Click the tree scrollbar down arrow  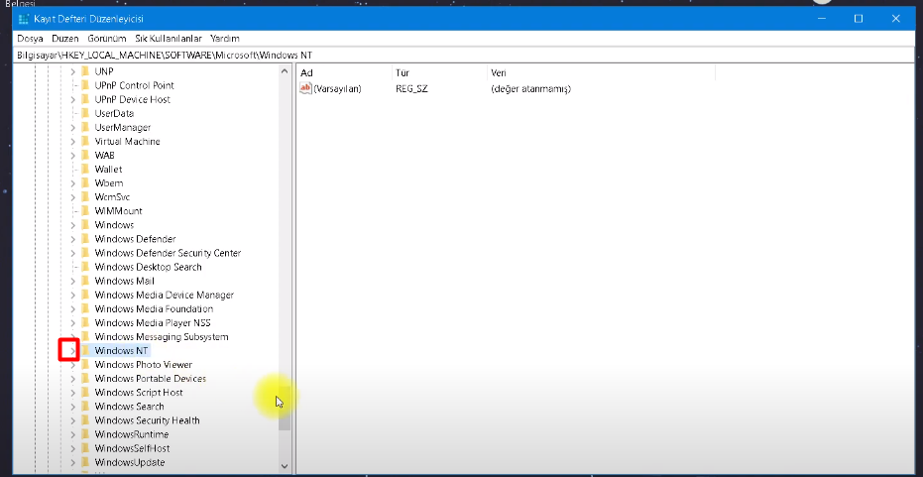(285, 466)
